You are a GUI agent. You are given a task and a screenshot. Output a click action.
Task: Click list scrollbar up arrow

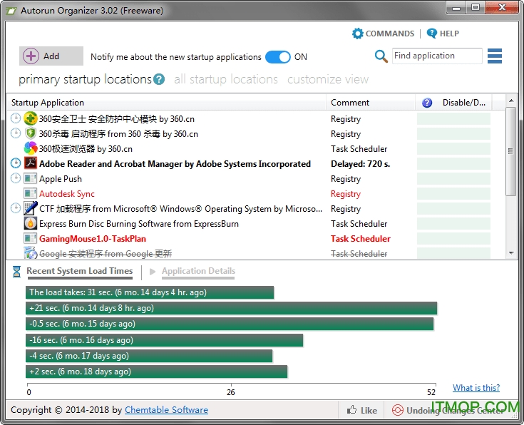click(511, 101)
